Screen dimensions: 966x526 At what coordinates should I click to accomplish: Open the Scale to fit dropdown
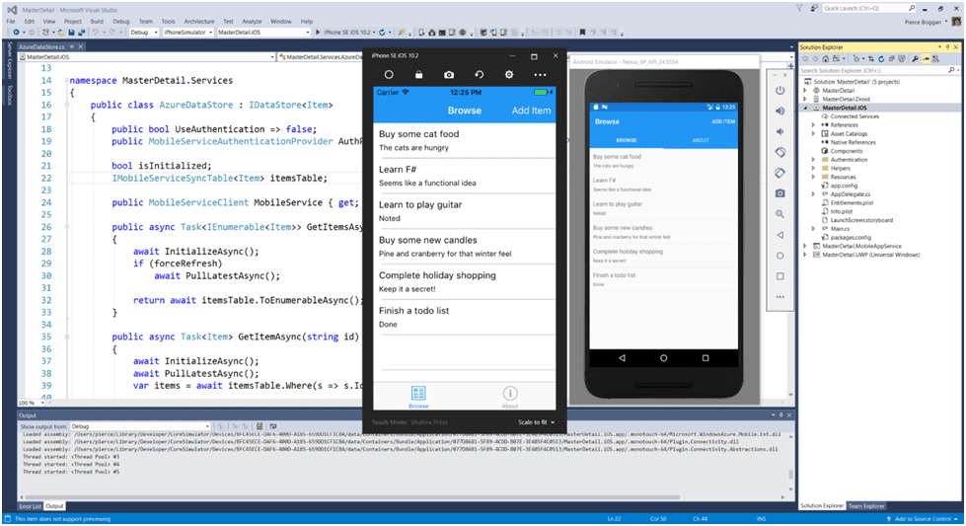coord(536,422)
